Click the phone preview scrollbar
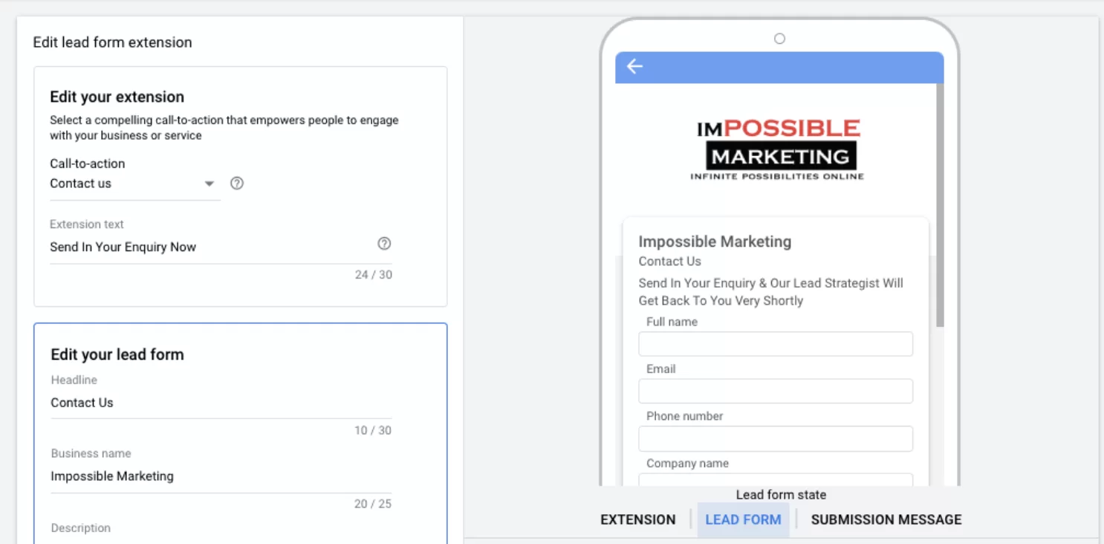The width and height of the screenshot is (1104, 544). click(x=940, y=204)
